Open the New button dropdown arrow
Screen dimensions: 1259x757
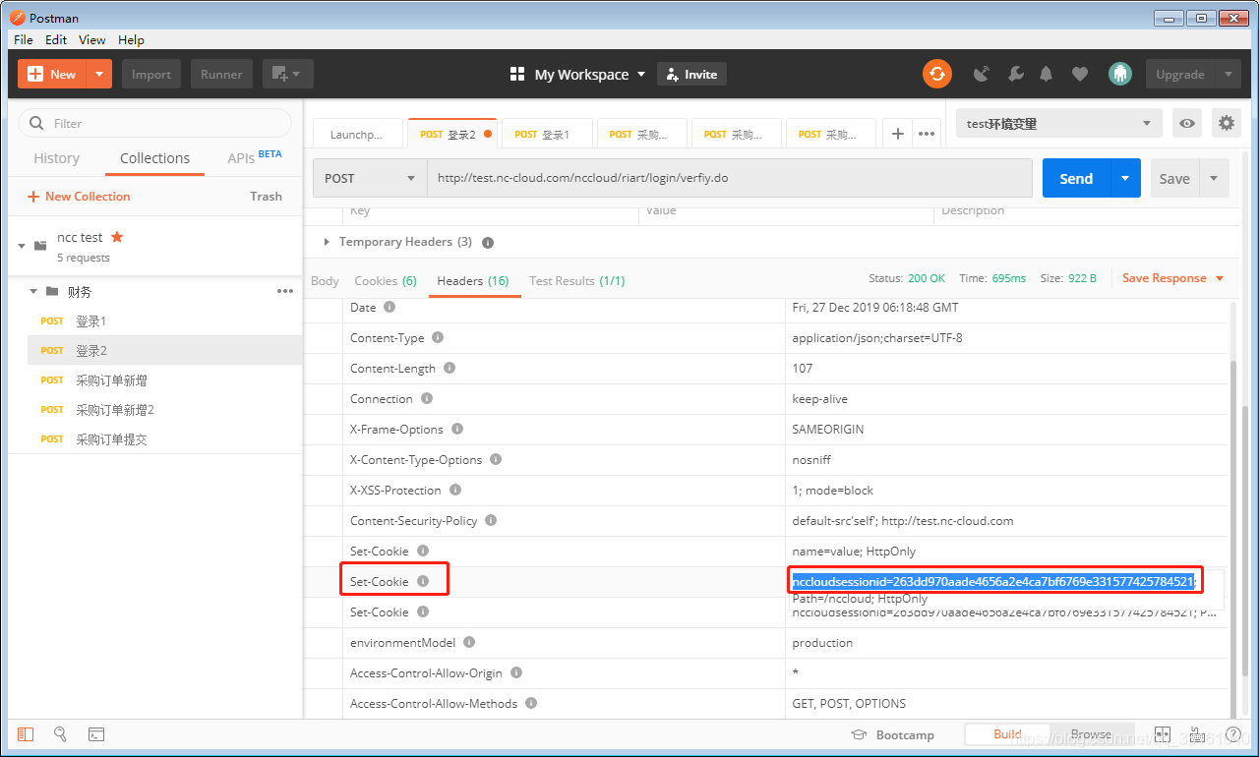click(99, 74)
